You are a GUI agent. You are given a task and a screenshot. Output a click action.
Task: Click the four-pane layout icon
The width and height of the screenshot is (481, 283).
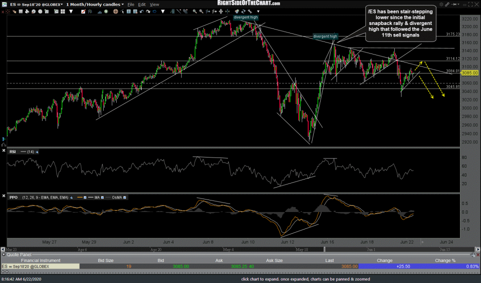[63, 11]
